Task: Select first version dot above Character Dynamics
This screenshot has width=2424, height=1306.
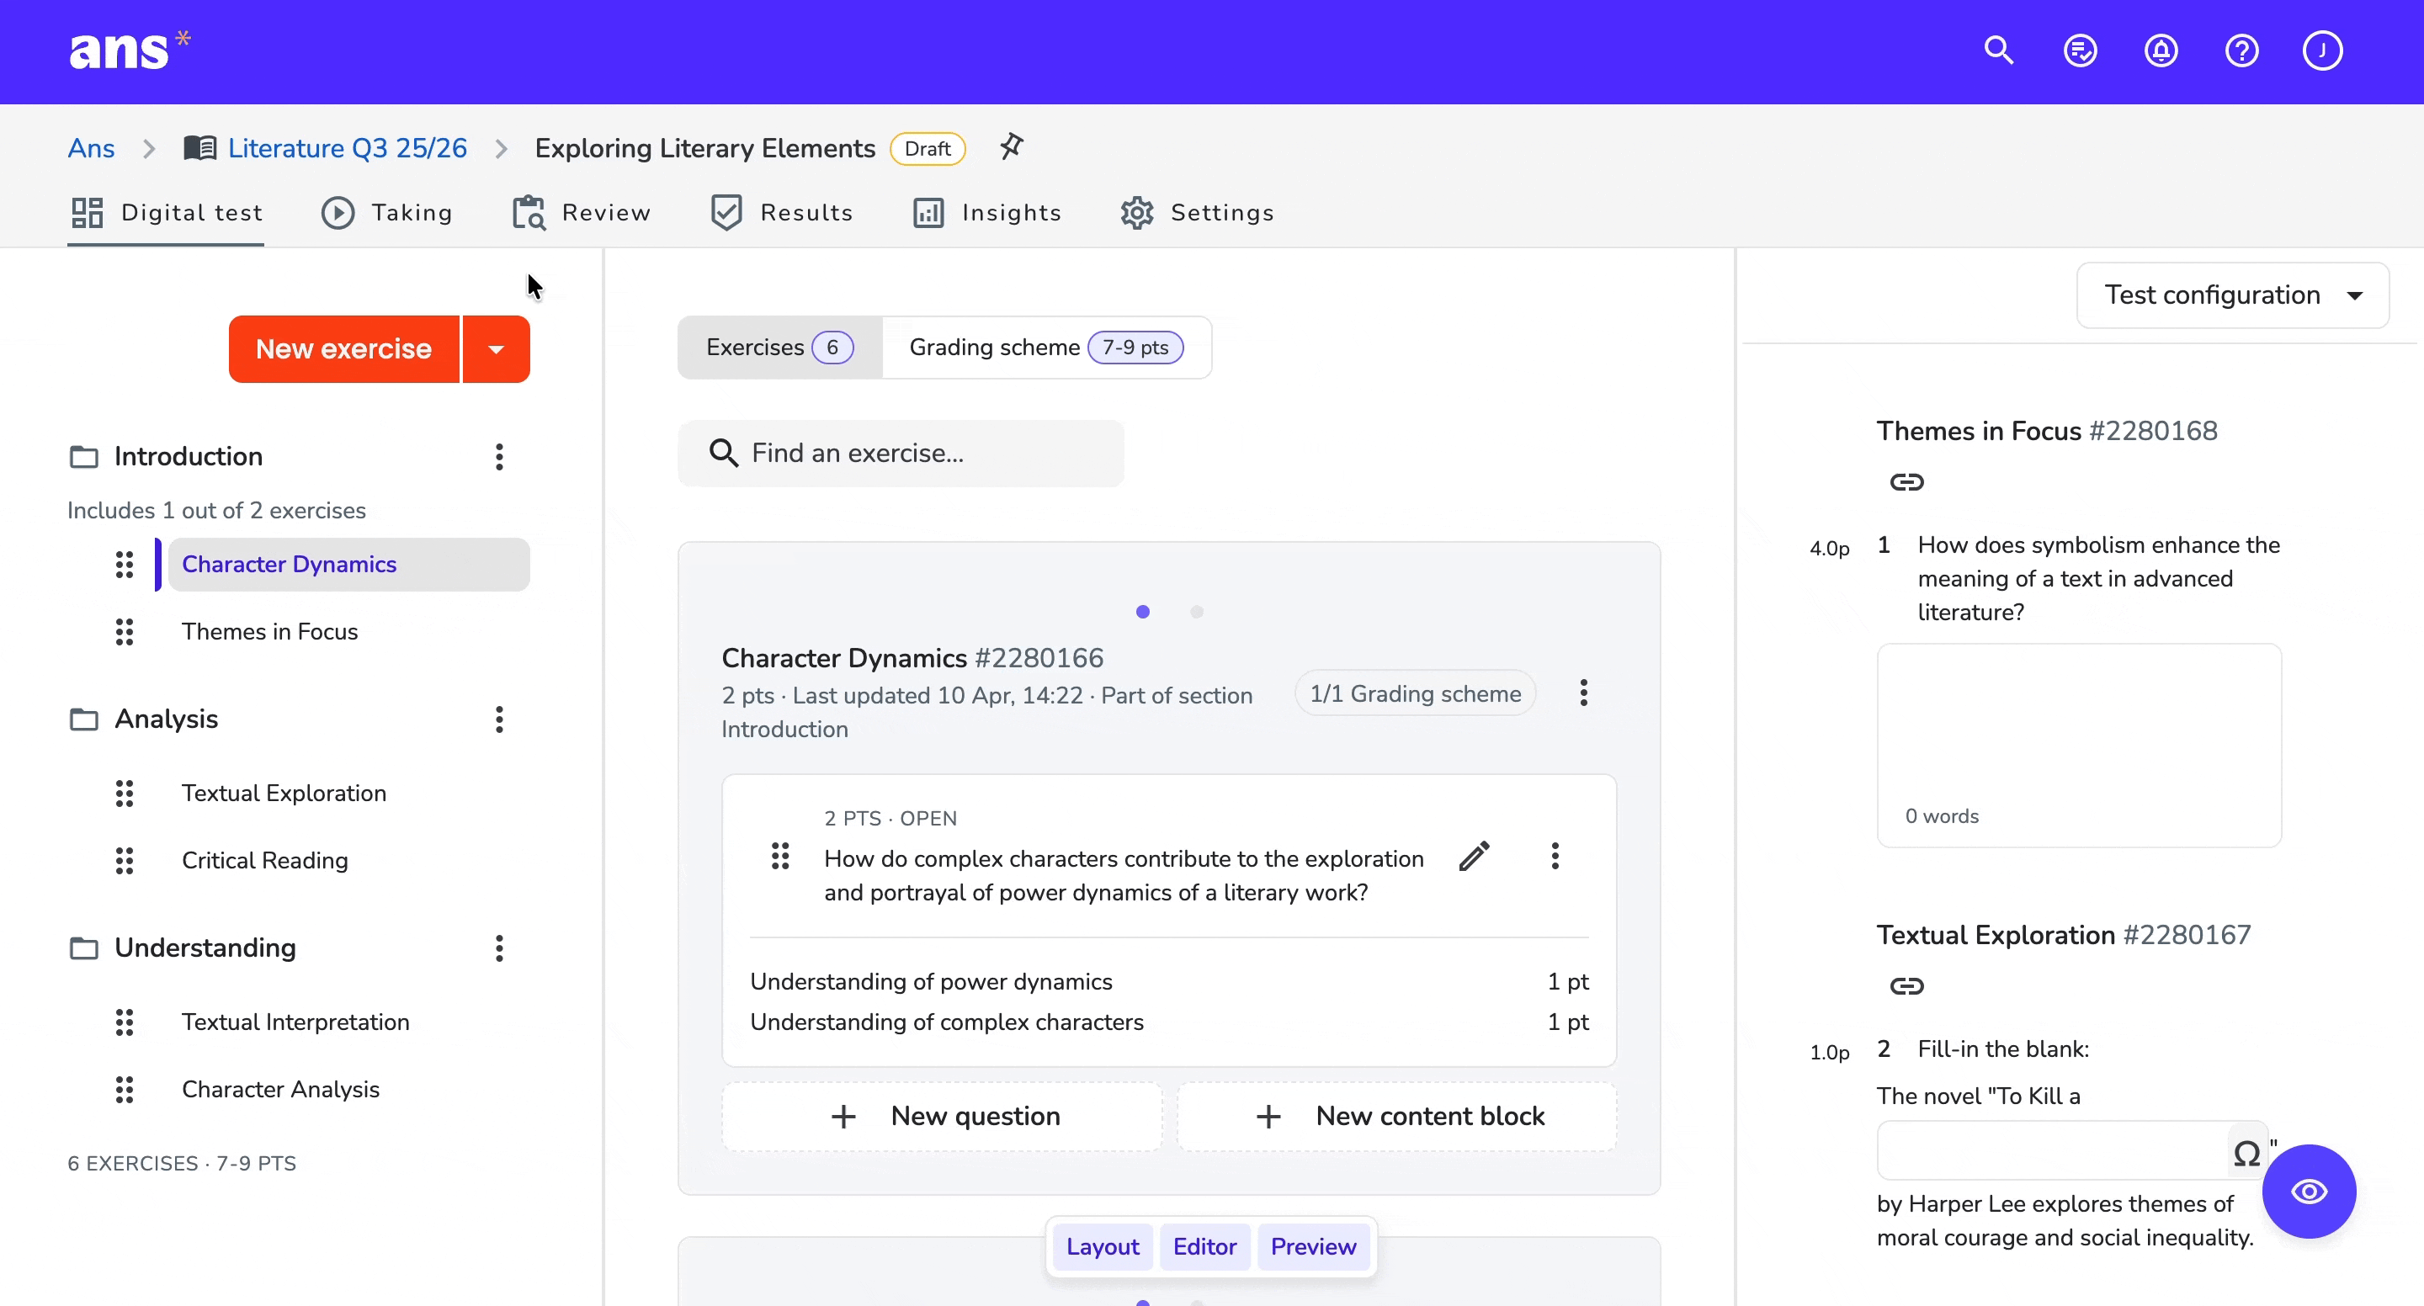Action: click(x=1142, y=612)
